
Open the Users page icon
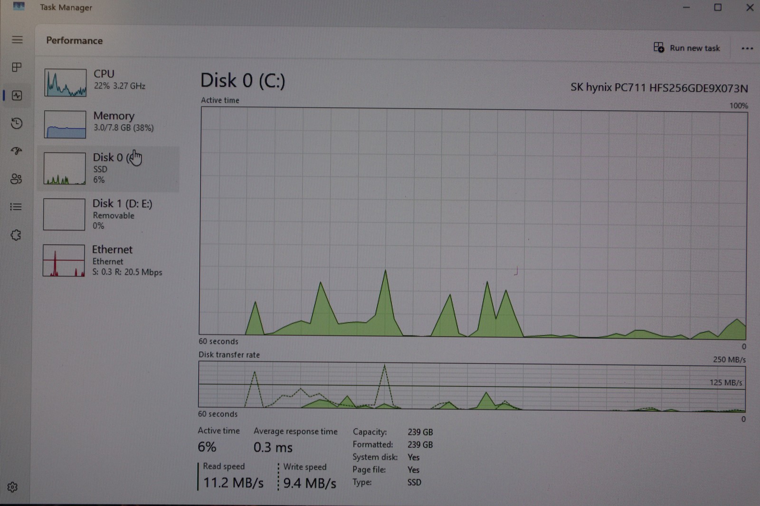click(x=16, y=179)
